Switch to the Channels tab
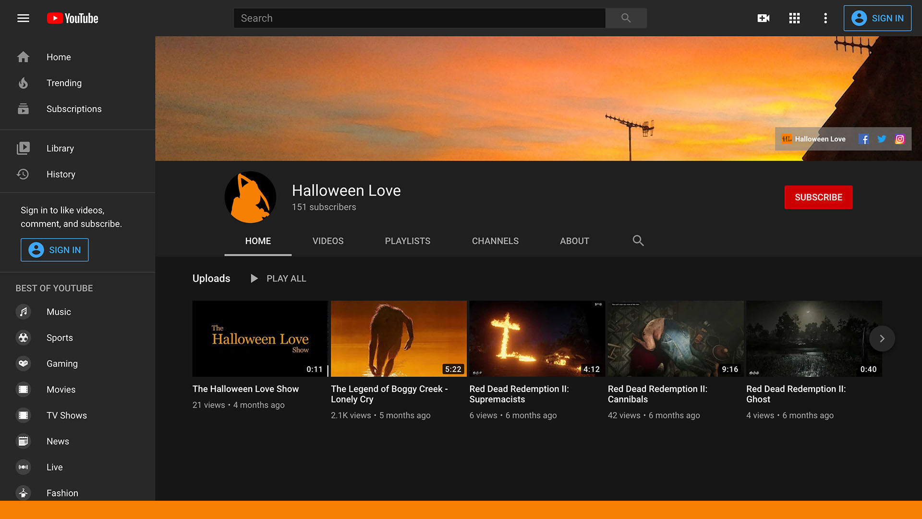922x519 pixels. point(495,241)
